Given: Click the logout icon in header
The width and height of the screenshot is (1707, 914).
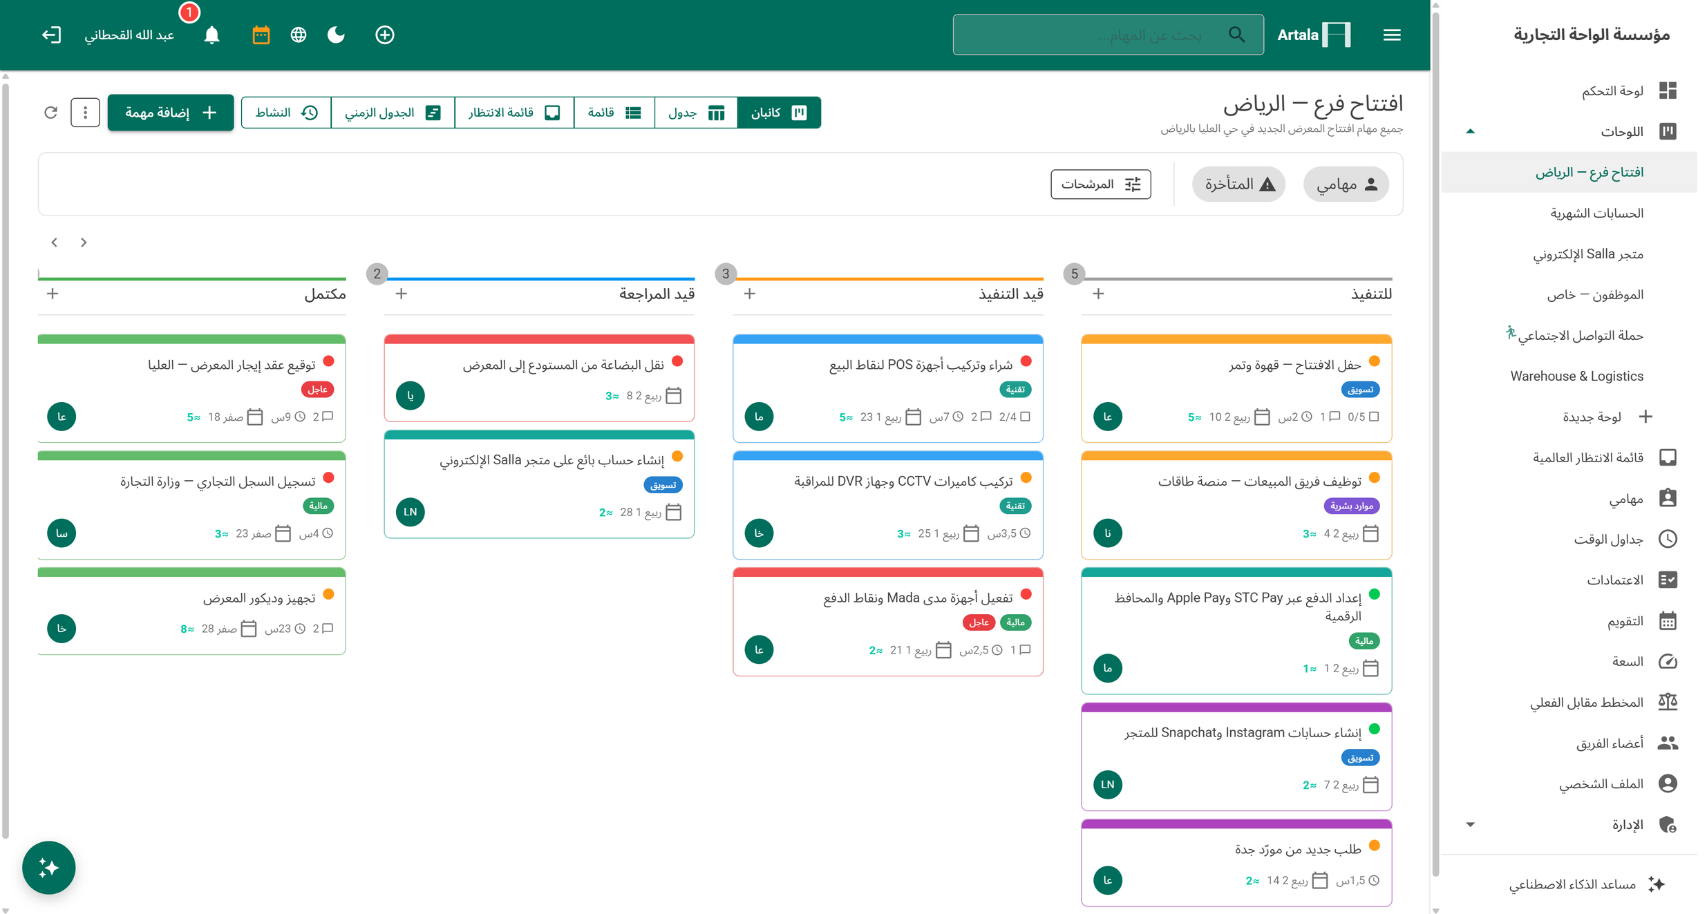Looking at the screenshot, I should click(x=52, y=35).
